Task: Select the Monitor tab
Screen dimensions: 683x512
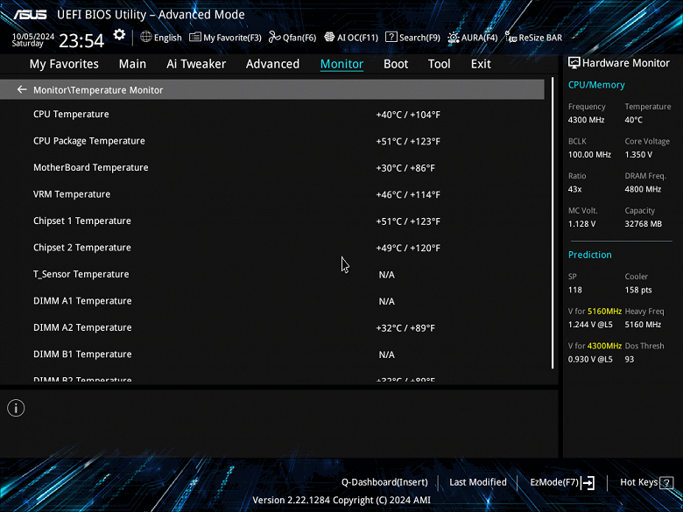Action: point(341,64)
